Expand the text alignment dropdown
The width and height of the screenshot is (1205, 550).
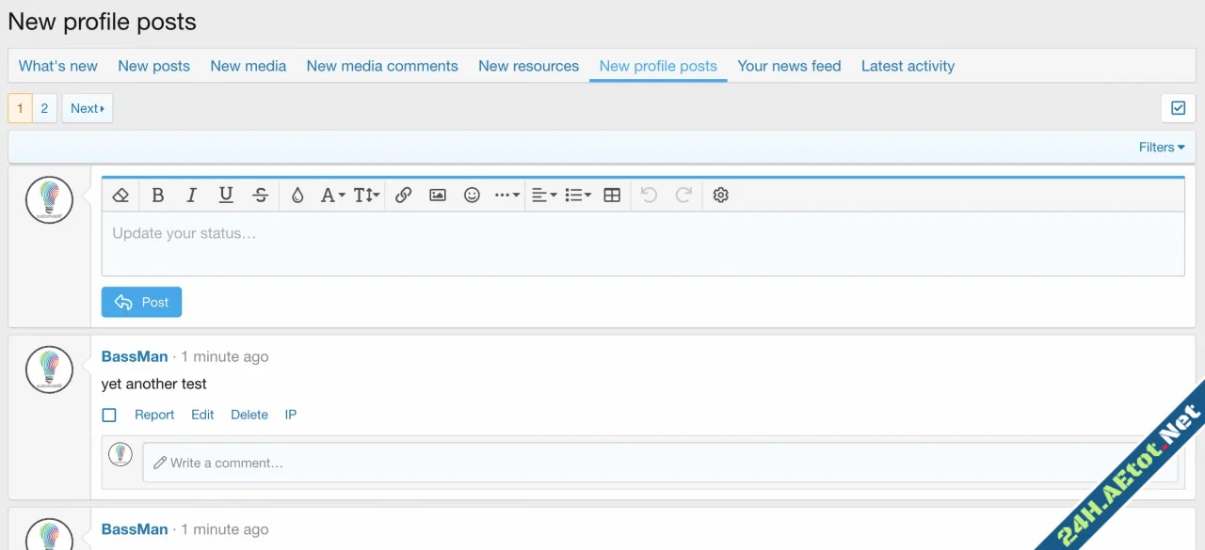[543, 195]
